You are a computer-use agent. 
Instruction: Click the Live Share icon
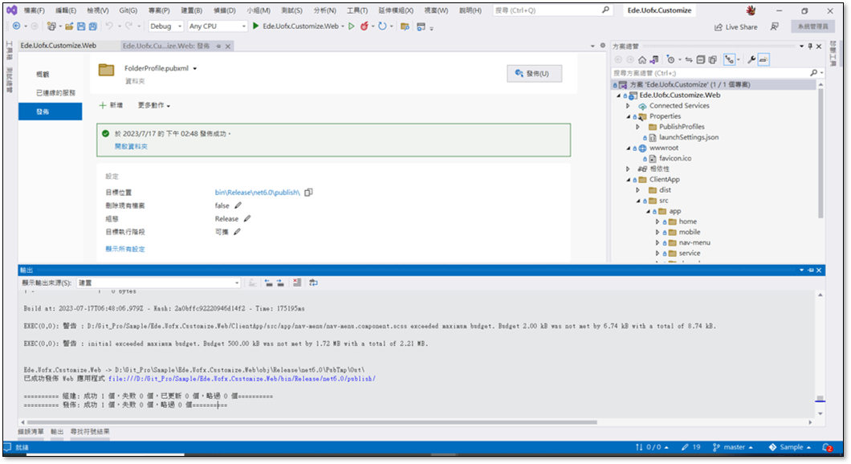point(735,27)
